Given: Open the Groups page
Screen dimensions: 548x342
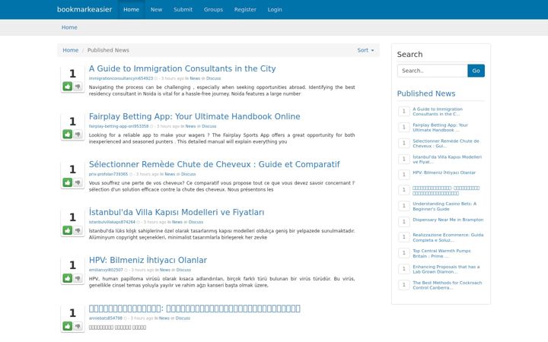Looking at the screenshot, I should click(213, 9).
